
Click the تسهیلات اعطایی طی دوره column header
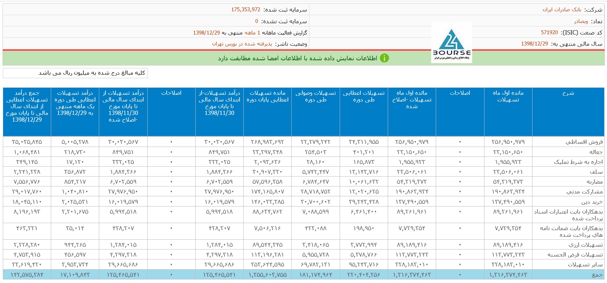[x=364, y=96]
